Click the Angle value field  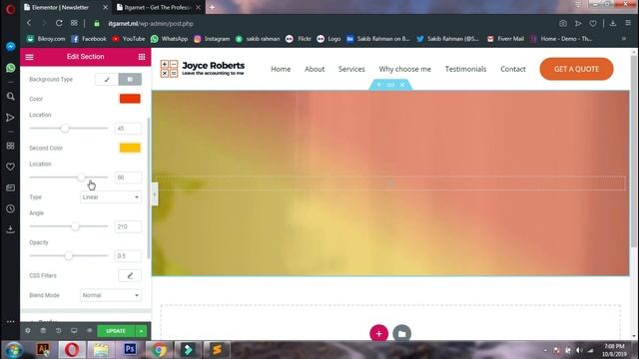[x=128, y=226]
